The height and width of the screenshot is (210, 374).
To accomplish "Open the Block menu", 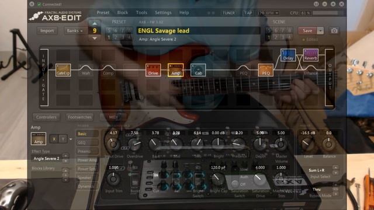I will 122,12.
